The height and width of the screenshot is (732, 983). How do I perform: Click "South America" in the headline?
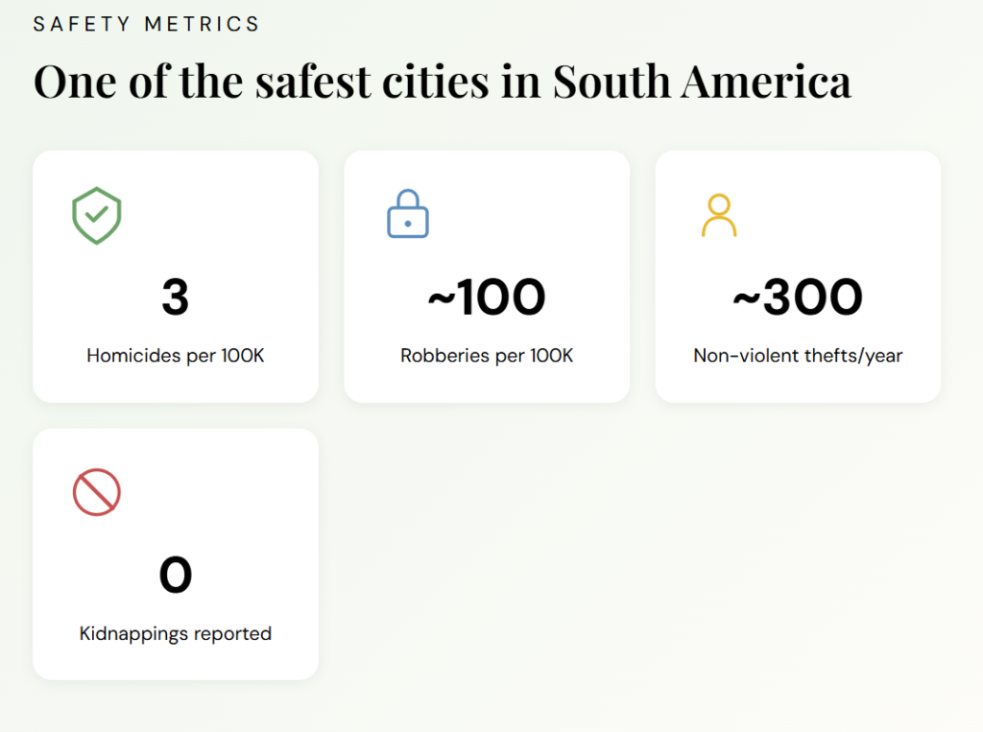[702, 82]
